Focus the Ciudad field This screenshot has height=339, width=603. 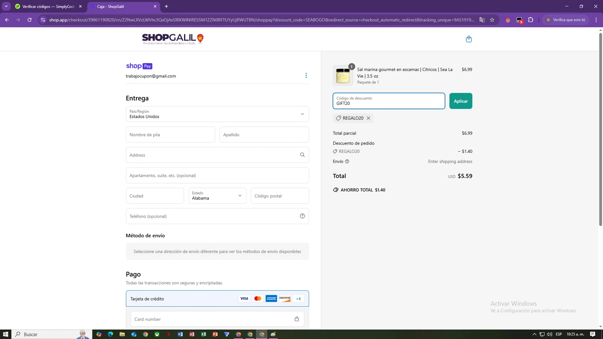(x=155, y=196)
